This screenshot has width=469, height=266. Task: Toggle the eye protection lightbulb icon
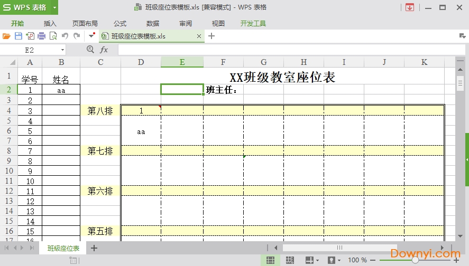click(331, 260)
